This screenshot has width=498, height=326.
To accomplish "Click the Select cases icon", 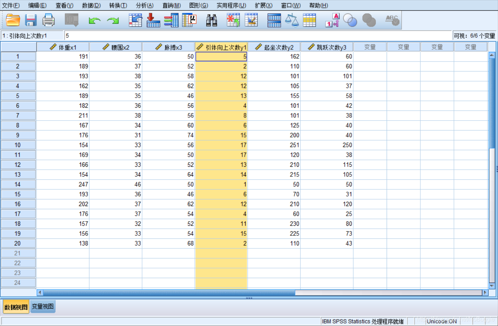I will tap(309, 20).
